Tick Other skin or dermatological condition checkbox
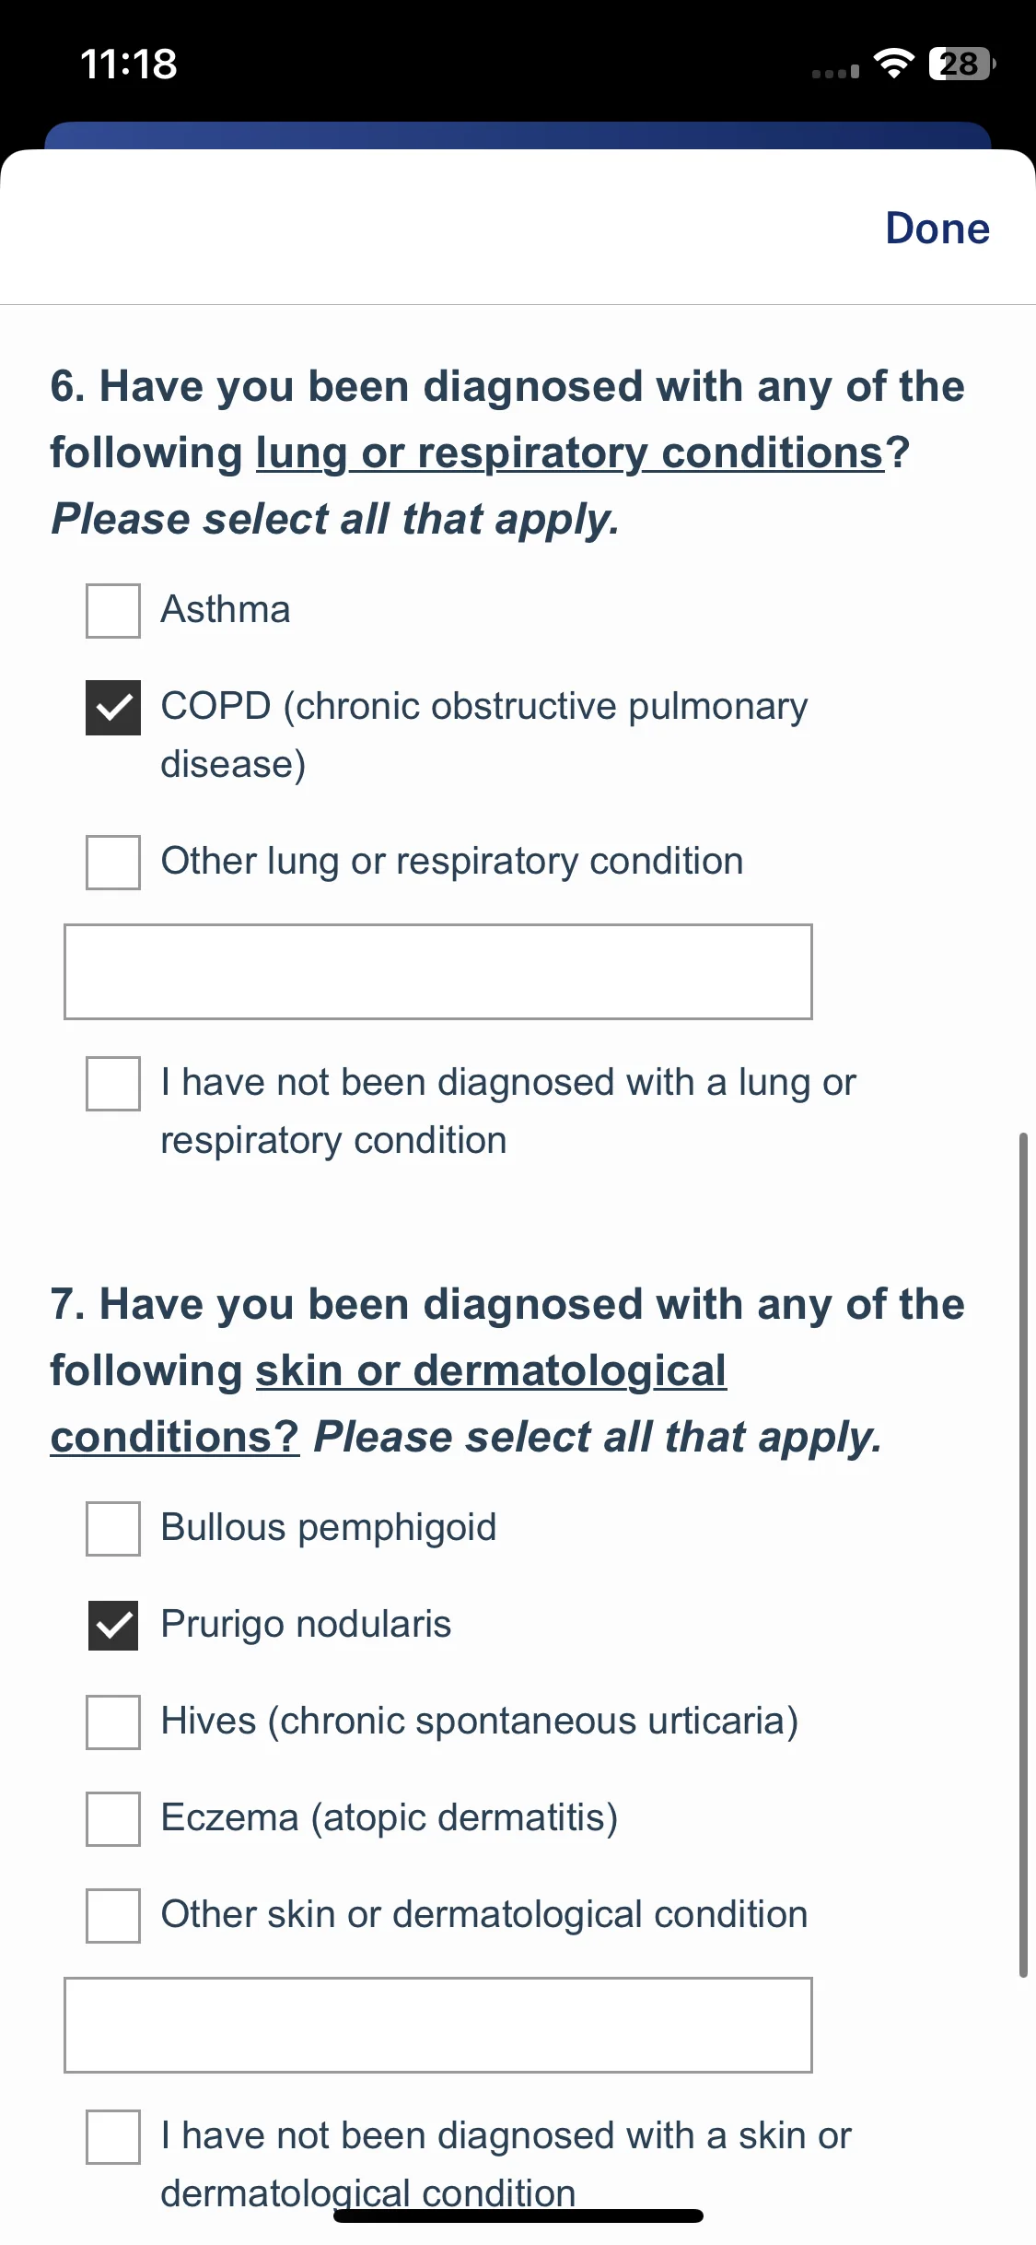The image size is (1036, 2245). click(x=113, y=1915)
